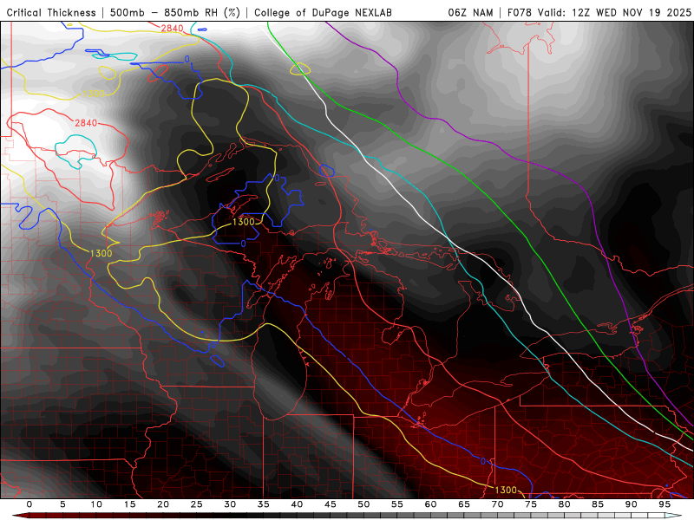Click the color scale's "0" tick label

click(29, 504)
